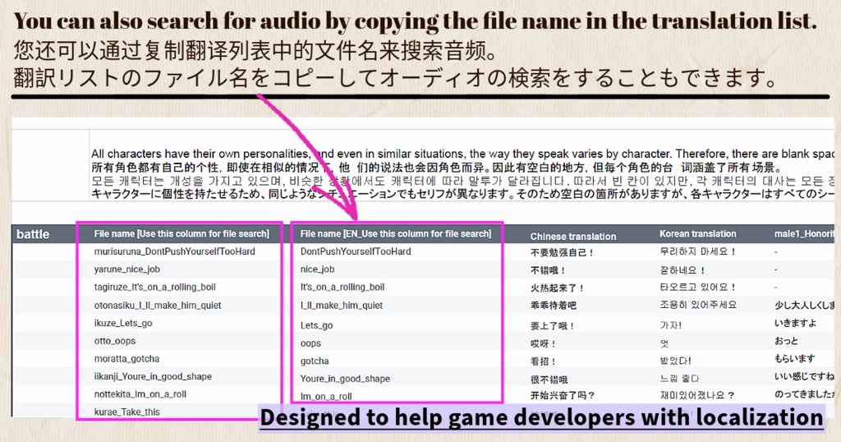Select Chinese cell '开始兴奋了吗？'

563,395
